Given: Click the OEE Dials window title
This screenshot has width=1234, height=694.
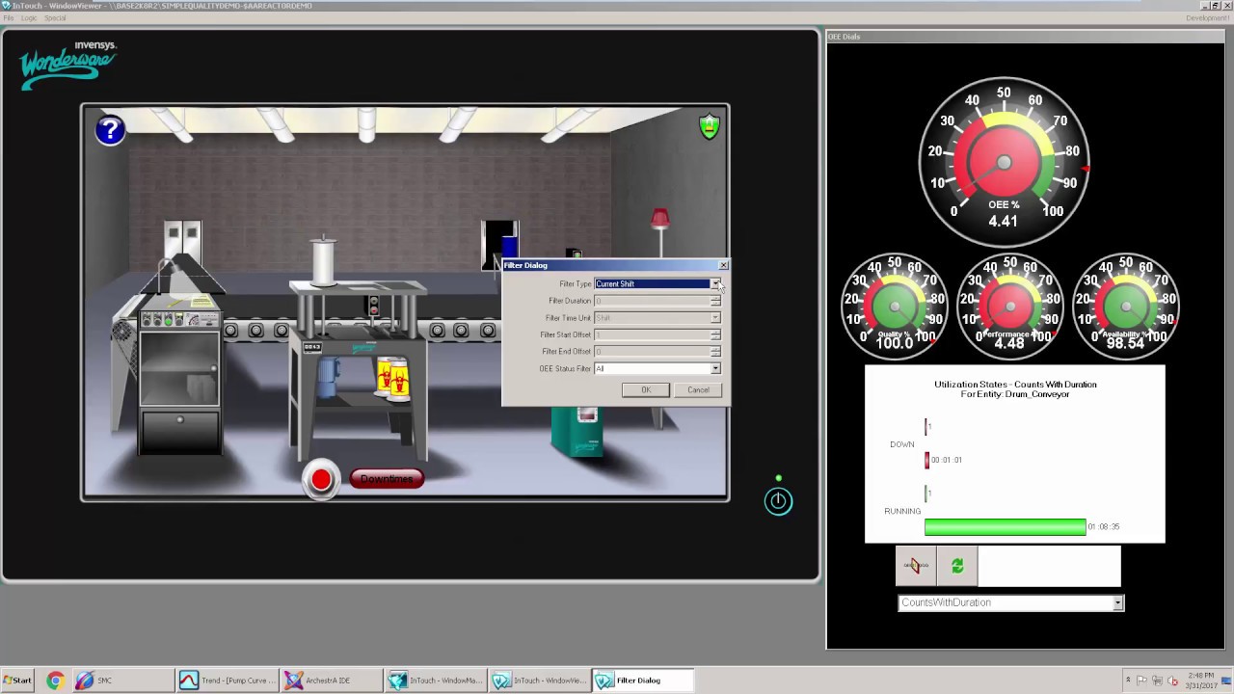Looking at the screenshot, I should tap(845, 37).
